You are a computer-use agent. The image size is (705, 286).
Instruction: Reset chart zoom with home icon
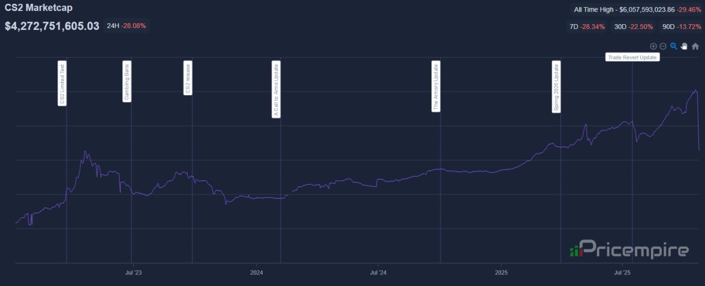[695, 46]
